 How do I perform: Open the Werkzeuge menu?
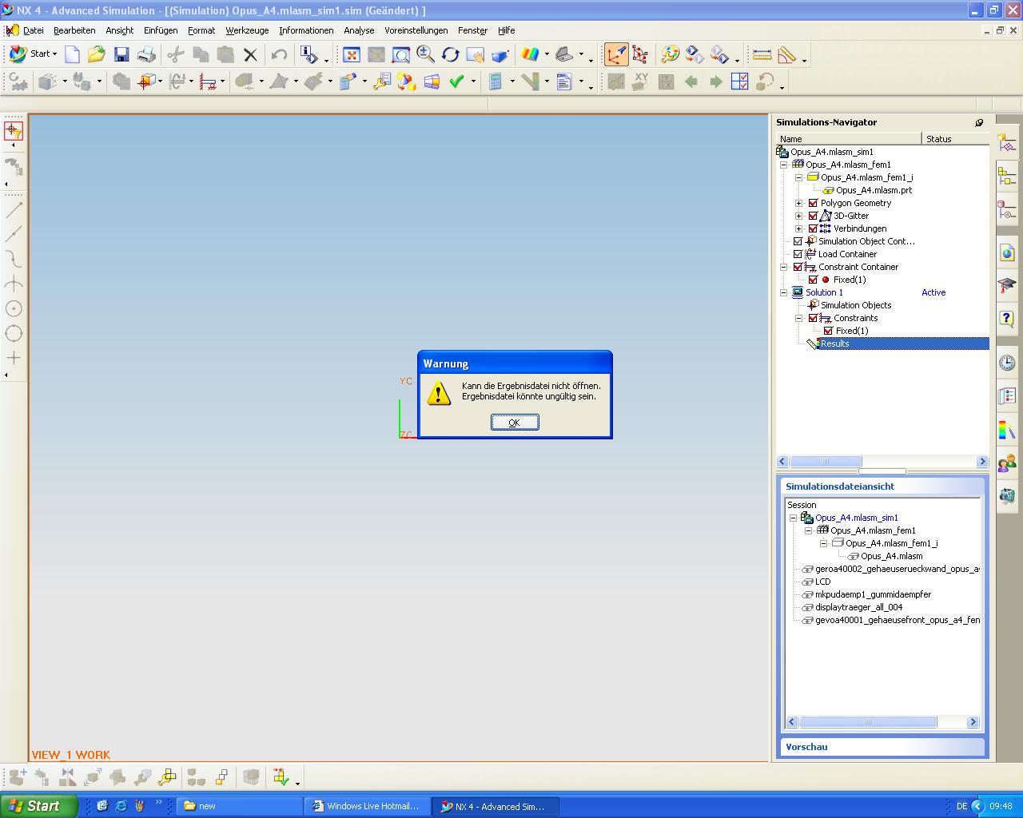pyautogui.click(x=247, y=30)
